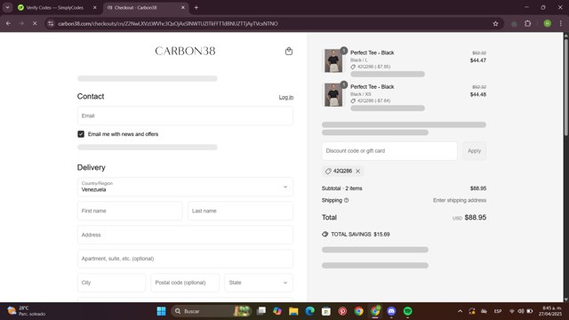The width and height of the screenshot is (569, 320).
Task: Open Copilot from taskbar
Action: [277, 311]
